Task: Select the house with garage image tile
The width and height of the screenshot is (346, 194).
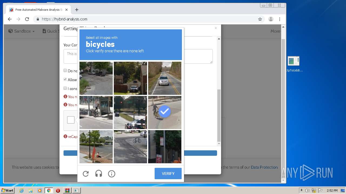Action: pos(130,78)
